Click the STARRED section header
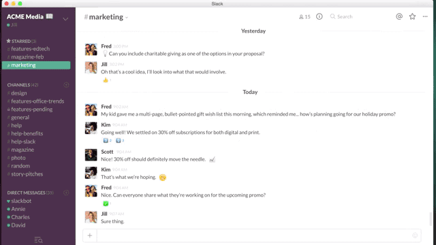Screen dimensions: 436x245 tap(21, 41)
